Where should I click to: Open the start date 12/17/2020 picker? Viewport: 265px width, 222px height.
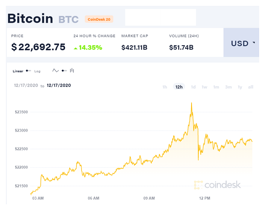click(26, 85)
